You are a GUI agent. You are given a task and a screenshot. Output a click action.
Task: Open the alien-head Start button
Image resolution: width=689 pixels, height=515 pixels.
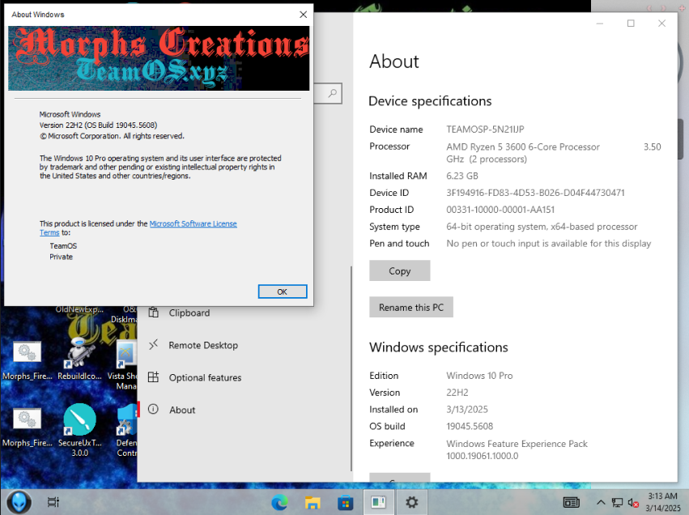(19, 502)
